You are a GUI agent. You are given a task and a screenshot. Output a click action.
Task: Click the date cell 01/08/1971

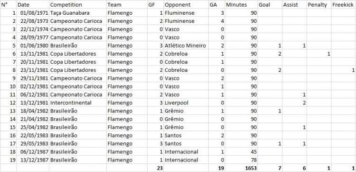pos(33,13)
